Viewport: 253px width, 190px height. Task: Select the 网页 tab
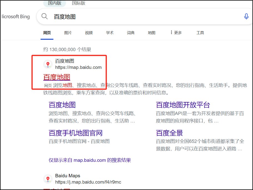click(x=47, y=33)
